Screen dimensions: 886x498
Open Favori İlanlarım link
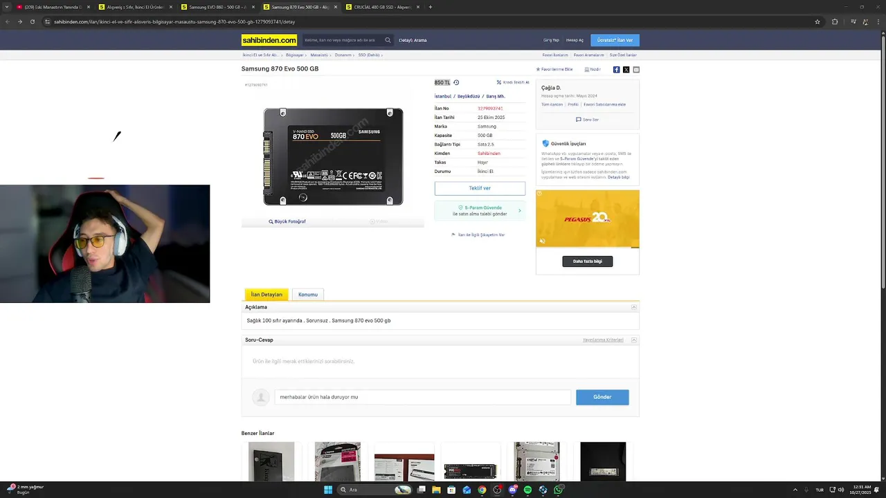point(555,55)
